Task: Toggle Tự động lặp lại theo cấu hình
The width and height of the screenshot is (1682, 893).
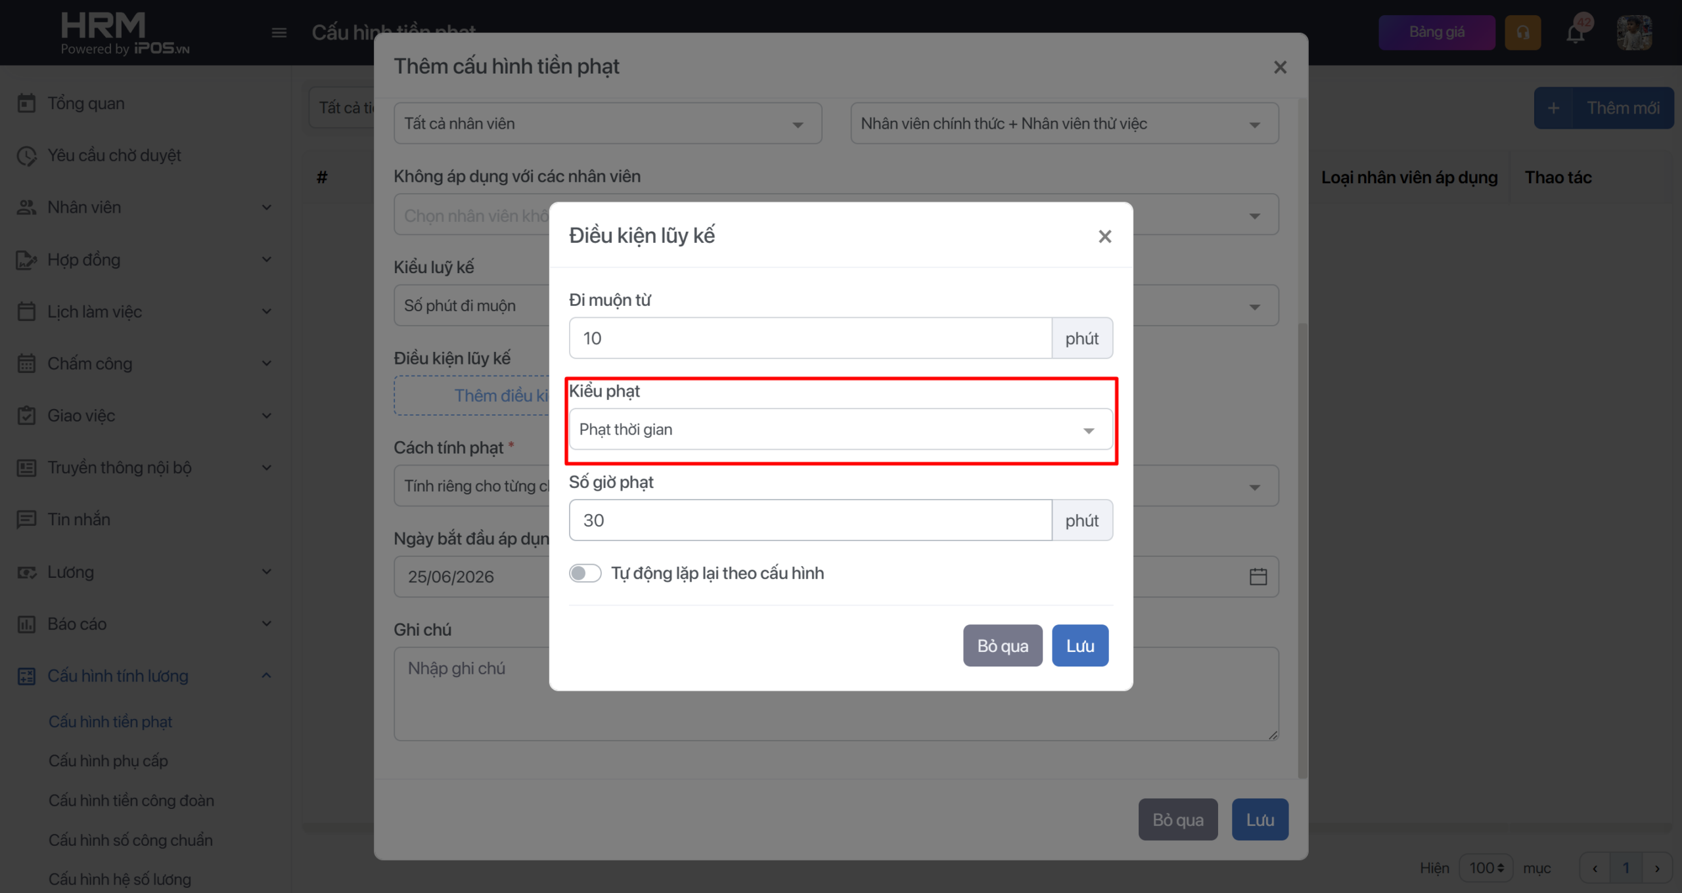Action: click(585, 573)
